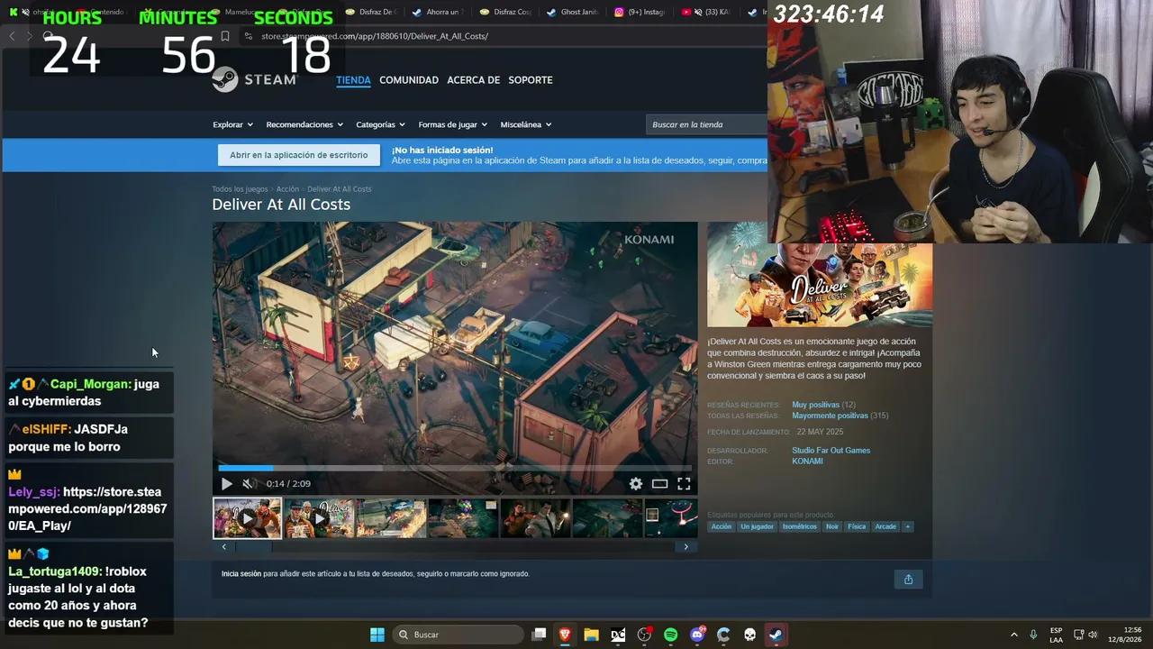
Task: Select the first trailer thumbnail
Action: (247, 518)
